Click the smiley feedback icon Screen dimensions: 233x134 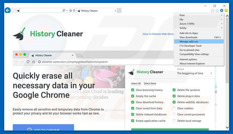click(x=226, y=10)
